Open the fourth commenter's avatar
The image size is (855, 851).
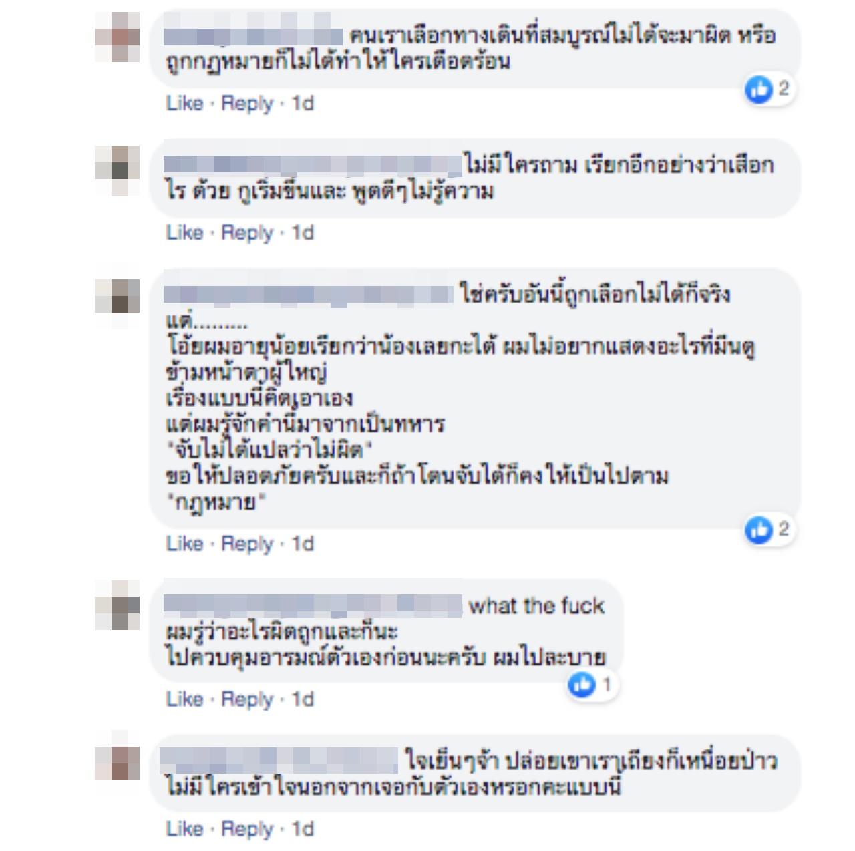pyautogui.click(x=117, y=605)
